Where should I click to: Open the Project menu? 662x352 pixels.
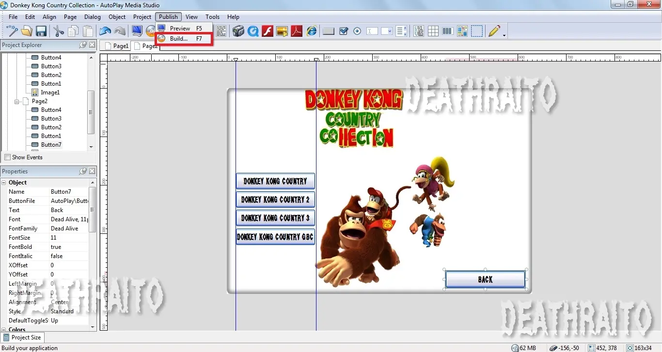142,17
